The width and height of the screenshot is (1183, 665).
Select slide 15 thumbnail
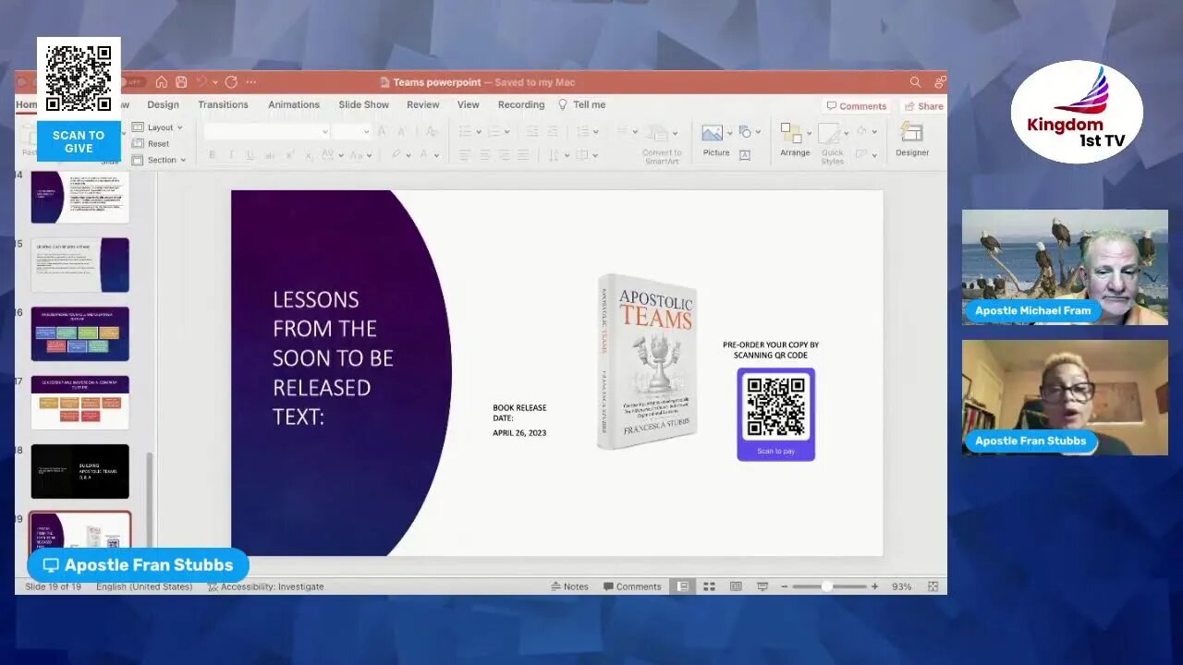coord(80,265)
